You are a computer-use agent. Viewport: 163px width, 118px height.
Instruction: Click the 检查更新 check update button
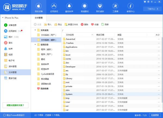[155, 115]
